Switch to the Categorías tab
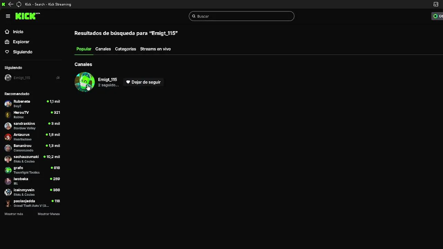443x249 pixels. (x=125, y=49)
